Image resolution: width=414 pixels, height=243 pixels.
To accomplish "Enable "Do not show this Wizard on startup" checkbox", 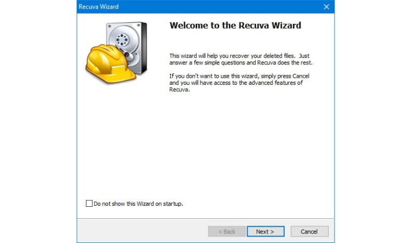I will (89, 204).
